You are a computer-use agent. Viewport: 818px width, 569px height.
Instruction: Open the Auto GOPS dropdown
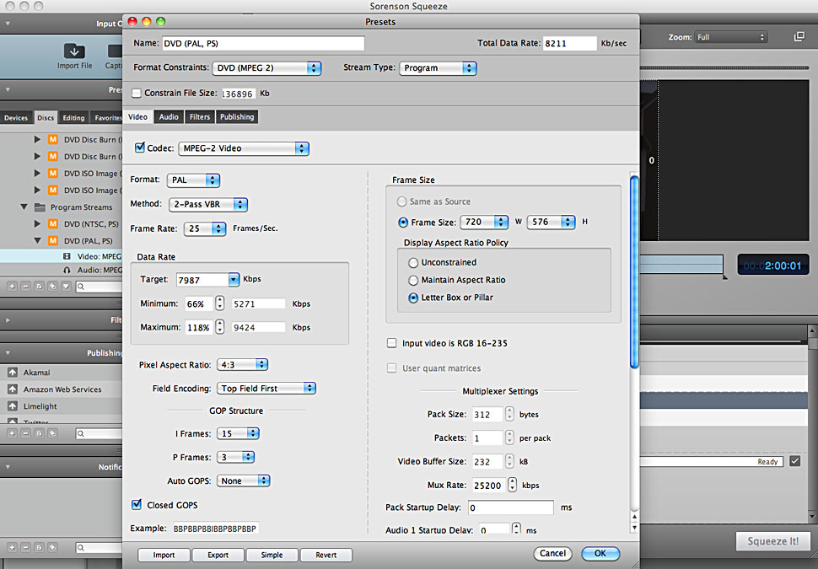tap(243, 480)
